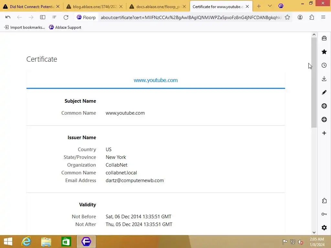
Task: Click the Floorp icon in tab bar
Action: point(281,6)
